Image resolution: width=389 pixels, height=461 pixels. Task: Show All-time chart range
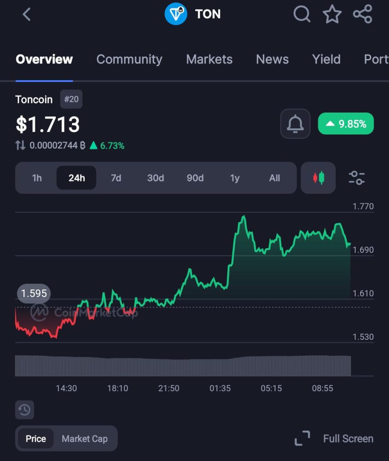coord(275,178)
